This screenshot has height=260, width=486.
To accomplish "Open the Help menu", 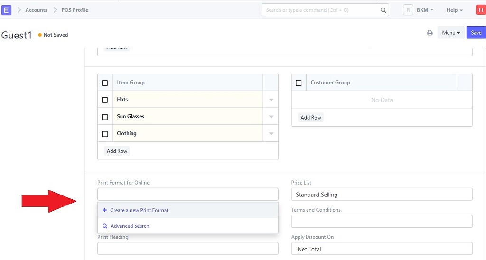I will click(x=454, y=10).
